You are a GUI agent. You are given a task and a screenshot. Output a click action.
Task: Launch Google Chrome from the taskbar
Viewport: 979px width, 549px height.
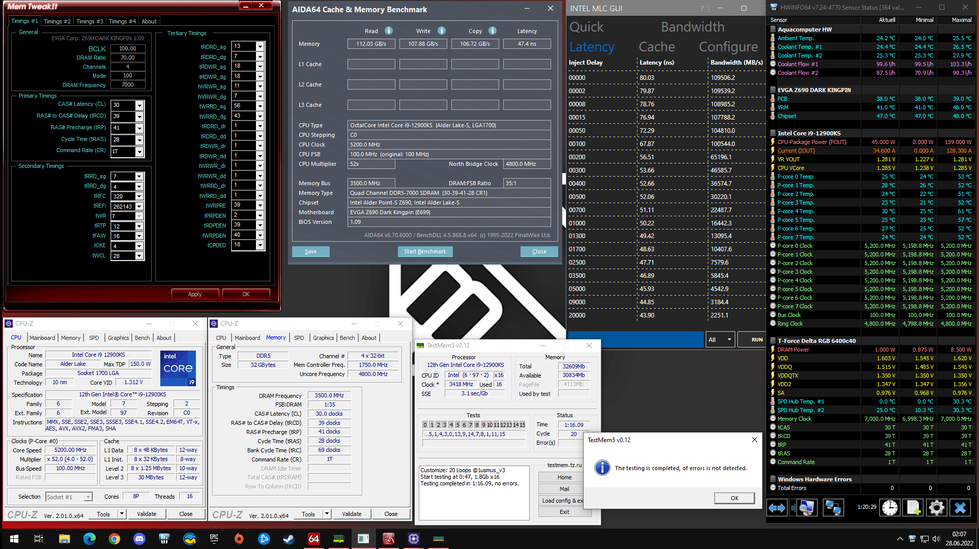[x=114, y=538]
